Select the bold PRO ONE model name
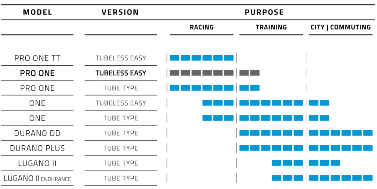 tap(37, 73)
